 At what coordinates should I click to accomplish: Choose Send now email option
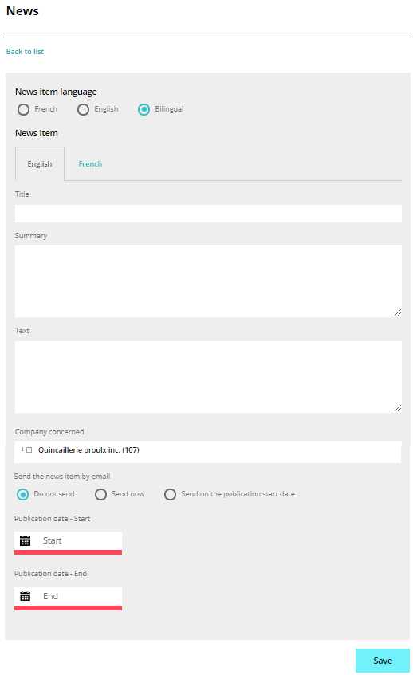pyautogui.click(x=100, y=494)
